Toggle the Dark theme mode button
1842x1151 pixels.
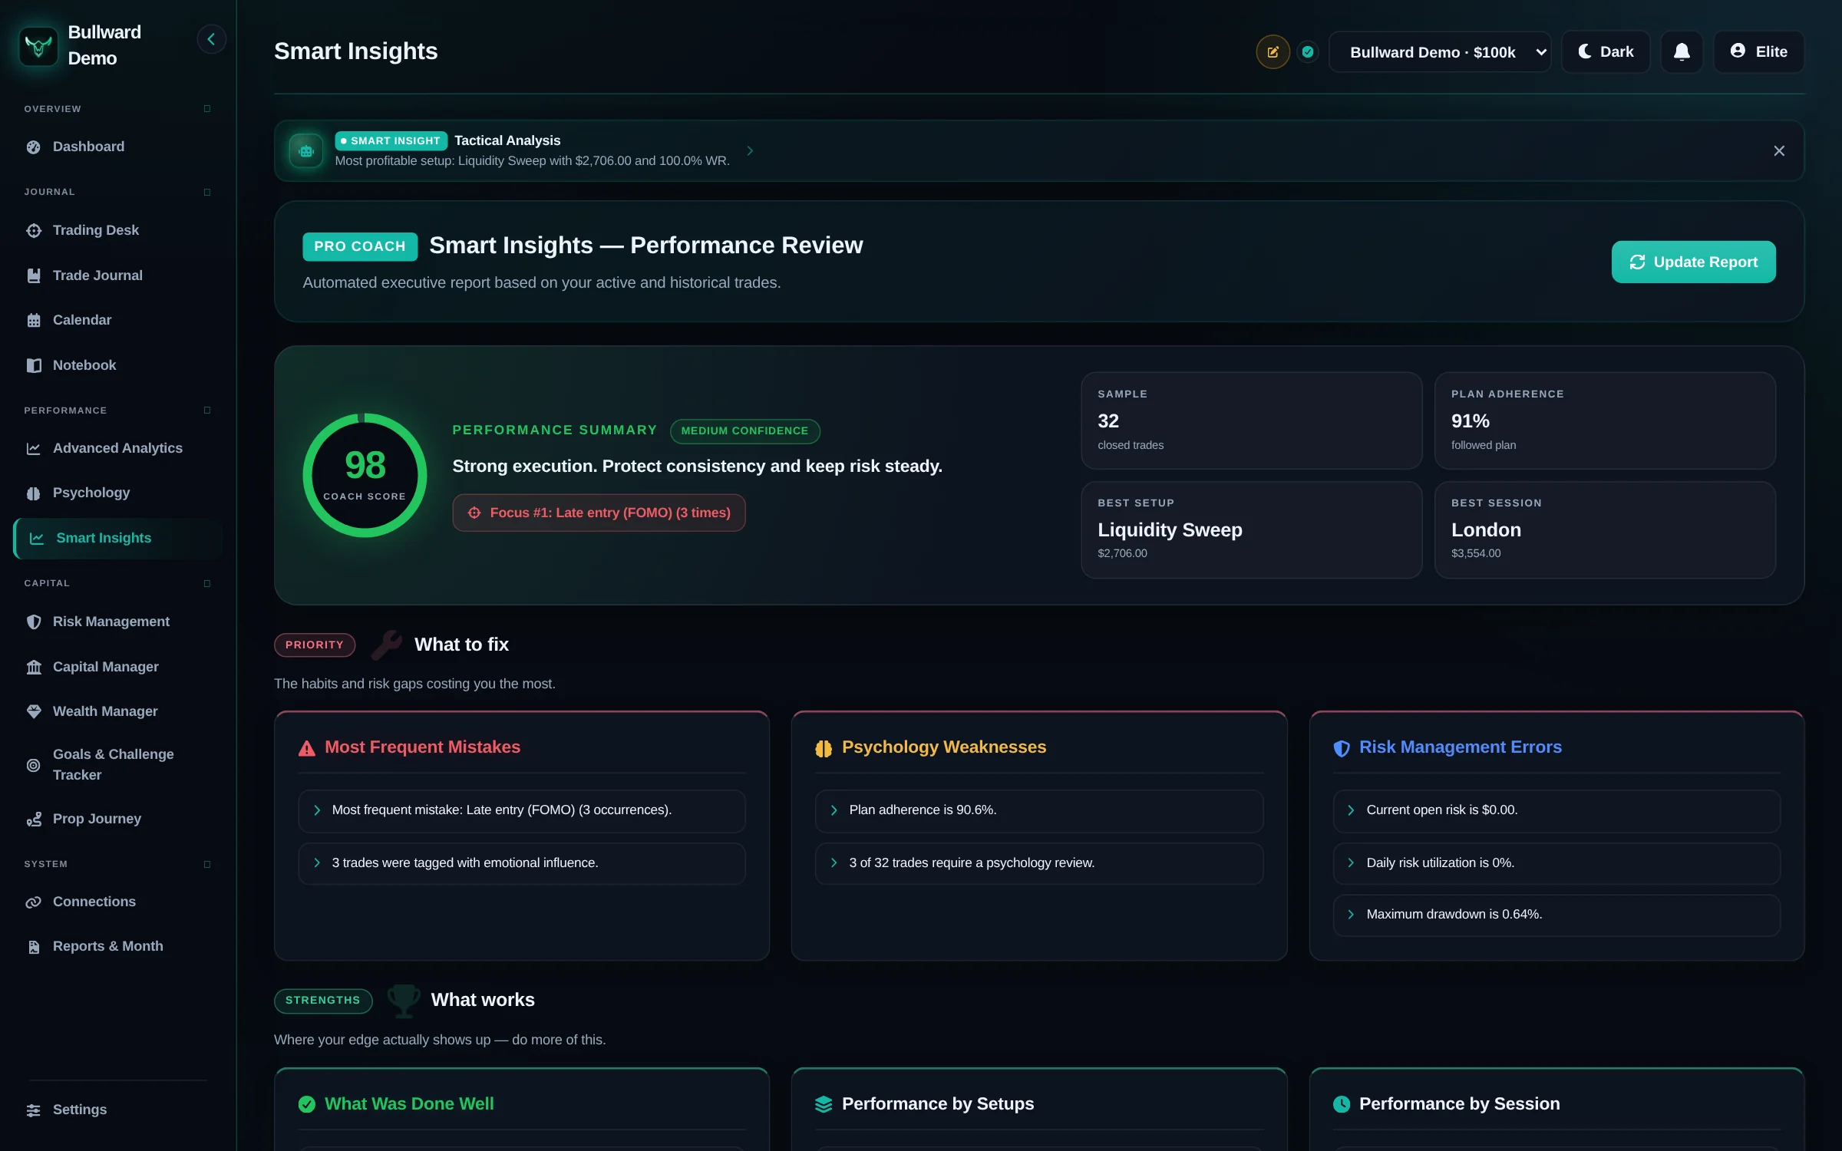(x=1606, y=51)
